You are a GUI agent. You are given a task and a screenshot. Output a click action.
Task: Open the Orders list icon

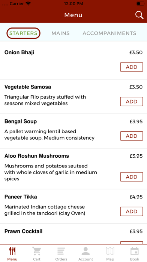coord(61,251)
